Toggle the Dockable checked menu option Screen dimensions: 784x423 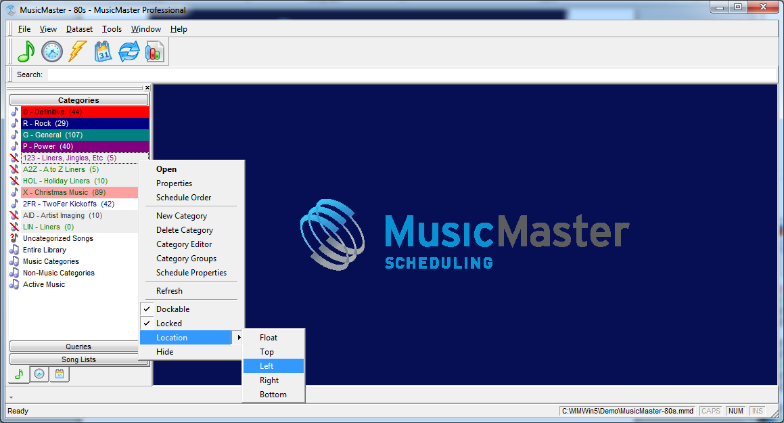coord(173,309)
